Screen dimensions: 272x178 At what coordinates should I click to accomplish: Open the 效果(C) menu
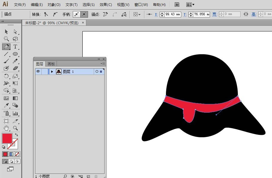(105, 5)
